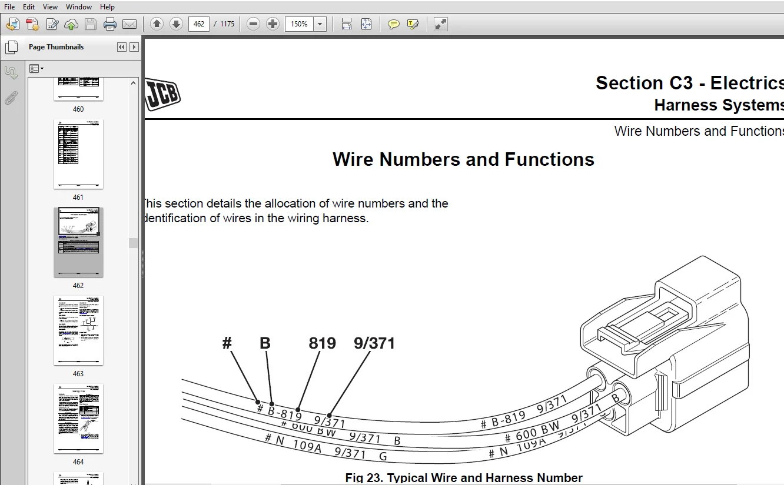Zoom in using the plus button
The image size is (784, 485).
coord(273,24)
